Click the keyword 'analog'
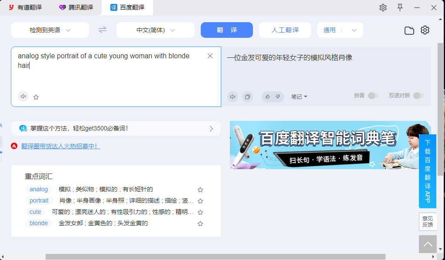 tap(39, 189)
